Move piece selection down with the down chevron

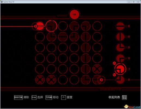tap(114, 75)
